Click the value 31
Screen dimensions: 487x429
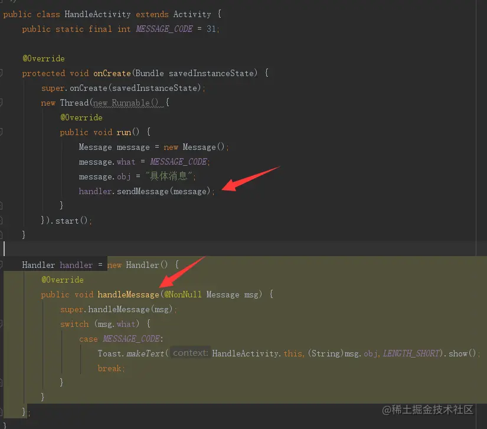pos(211,29)
